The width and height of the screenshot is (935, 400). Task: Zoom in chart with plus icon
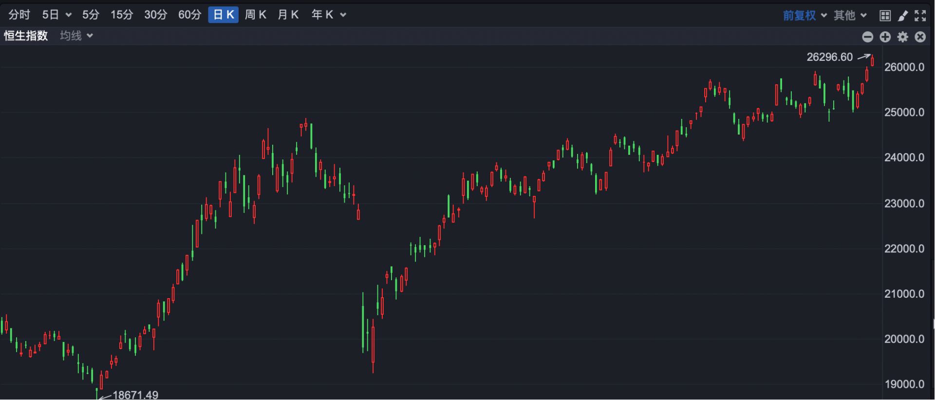point(885,37)
